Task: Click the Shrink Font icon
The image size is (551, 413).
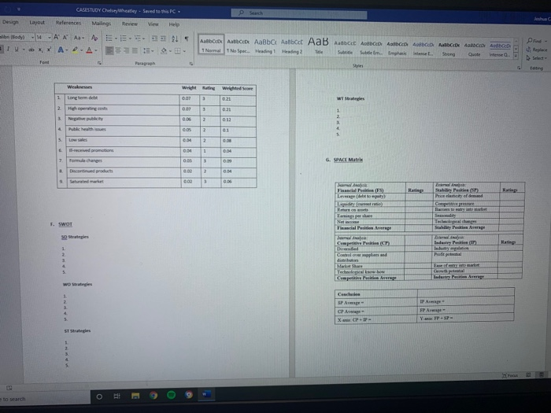Action: tap(65, 38)
